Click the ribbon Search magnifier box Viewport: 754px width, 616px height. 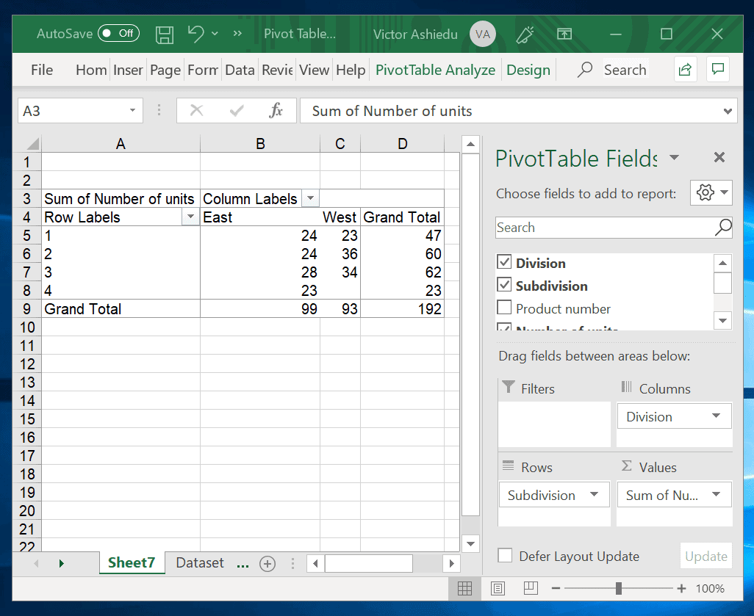pyautogui.click(x=612, y=70)
